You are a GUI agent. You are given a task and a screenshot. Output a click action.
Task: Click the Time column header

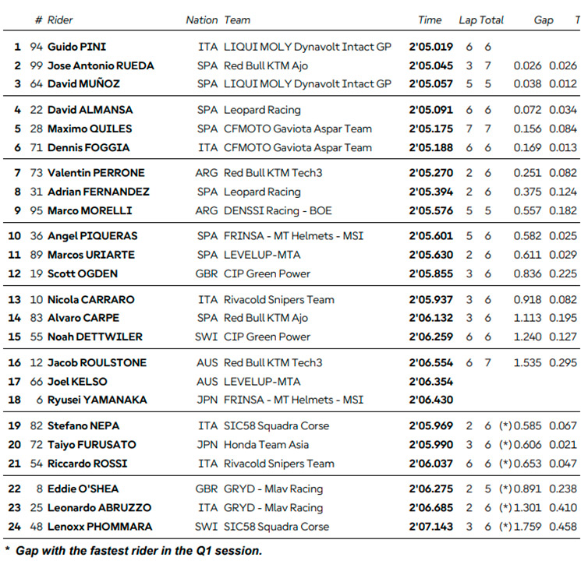click(x=430, y=20)
